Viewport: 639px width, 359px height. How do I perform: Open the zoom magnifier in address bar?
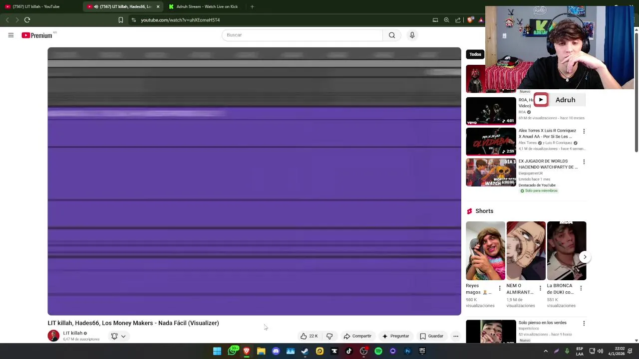tap(446, 20)
